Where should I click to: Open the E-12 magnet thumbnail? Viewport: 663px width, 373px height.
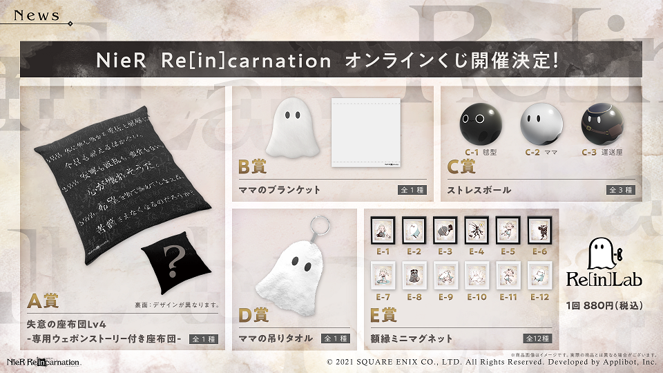pyautogui.click(x=539, y=276)
